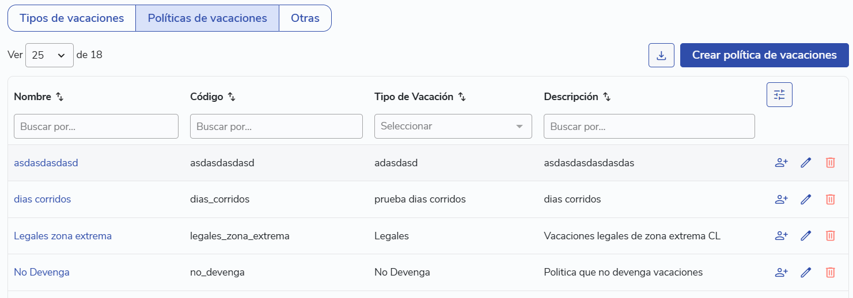
Task: Assign users to asdasdasdasd policy
Action: [x=781, y=163]
